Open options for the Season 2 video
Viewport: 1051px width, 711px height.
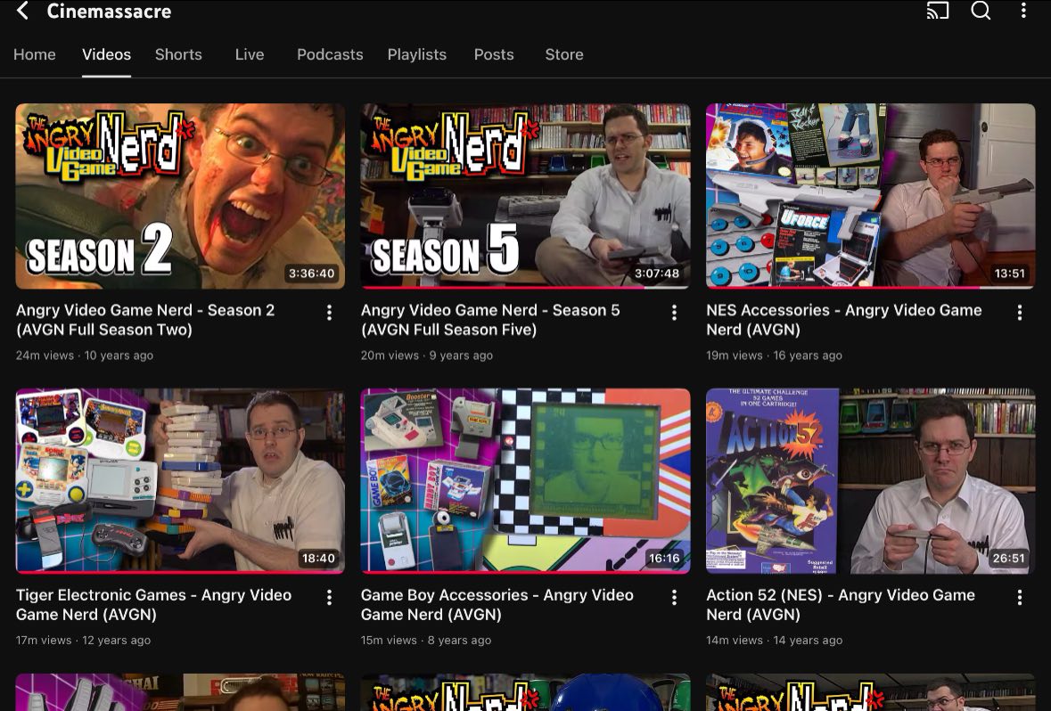click(329, 312)
